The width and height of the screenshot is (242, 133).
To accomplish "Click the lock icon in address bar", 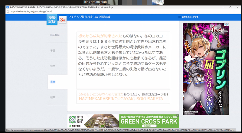I will [x=8, y=11].
